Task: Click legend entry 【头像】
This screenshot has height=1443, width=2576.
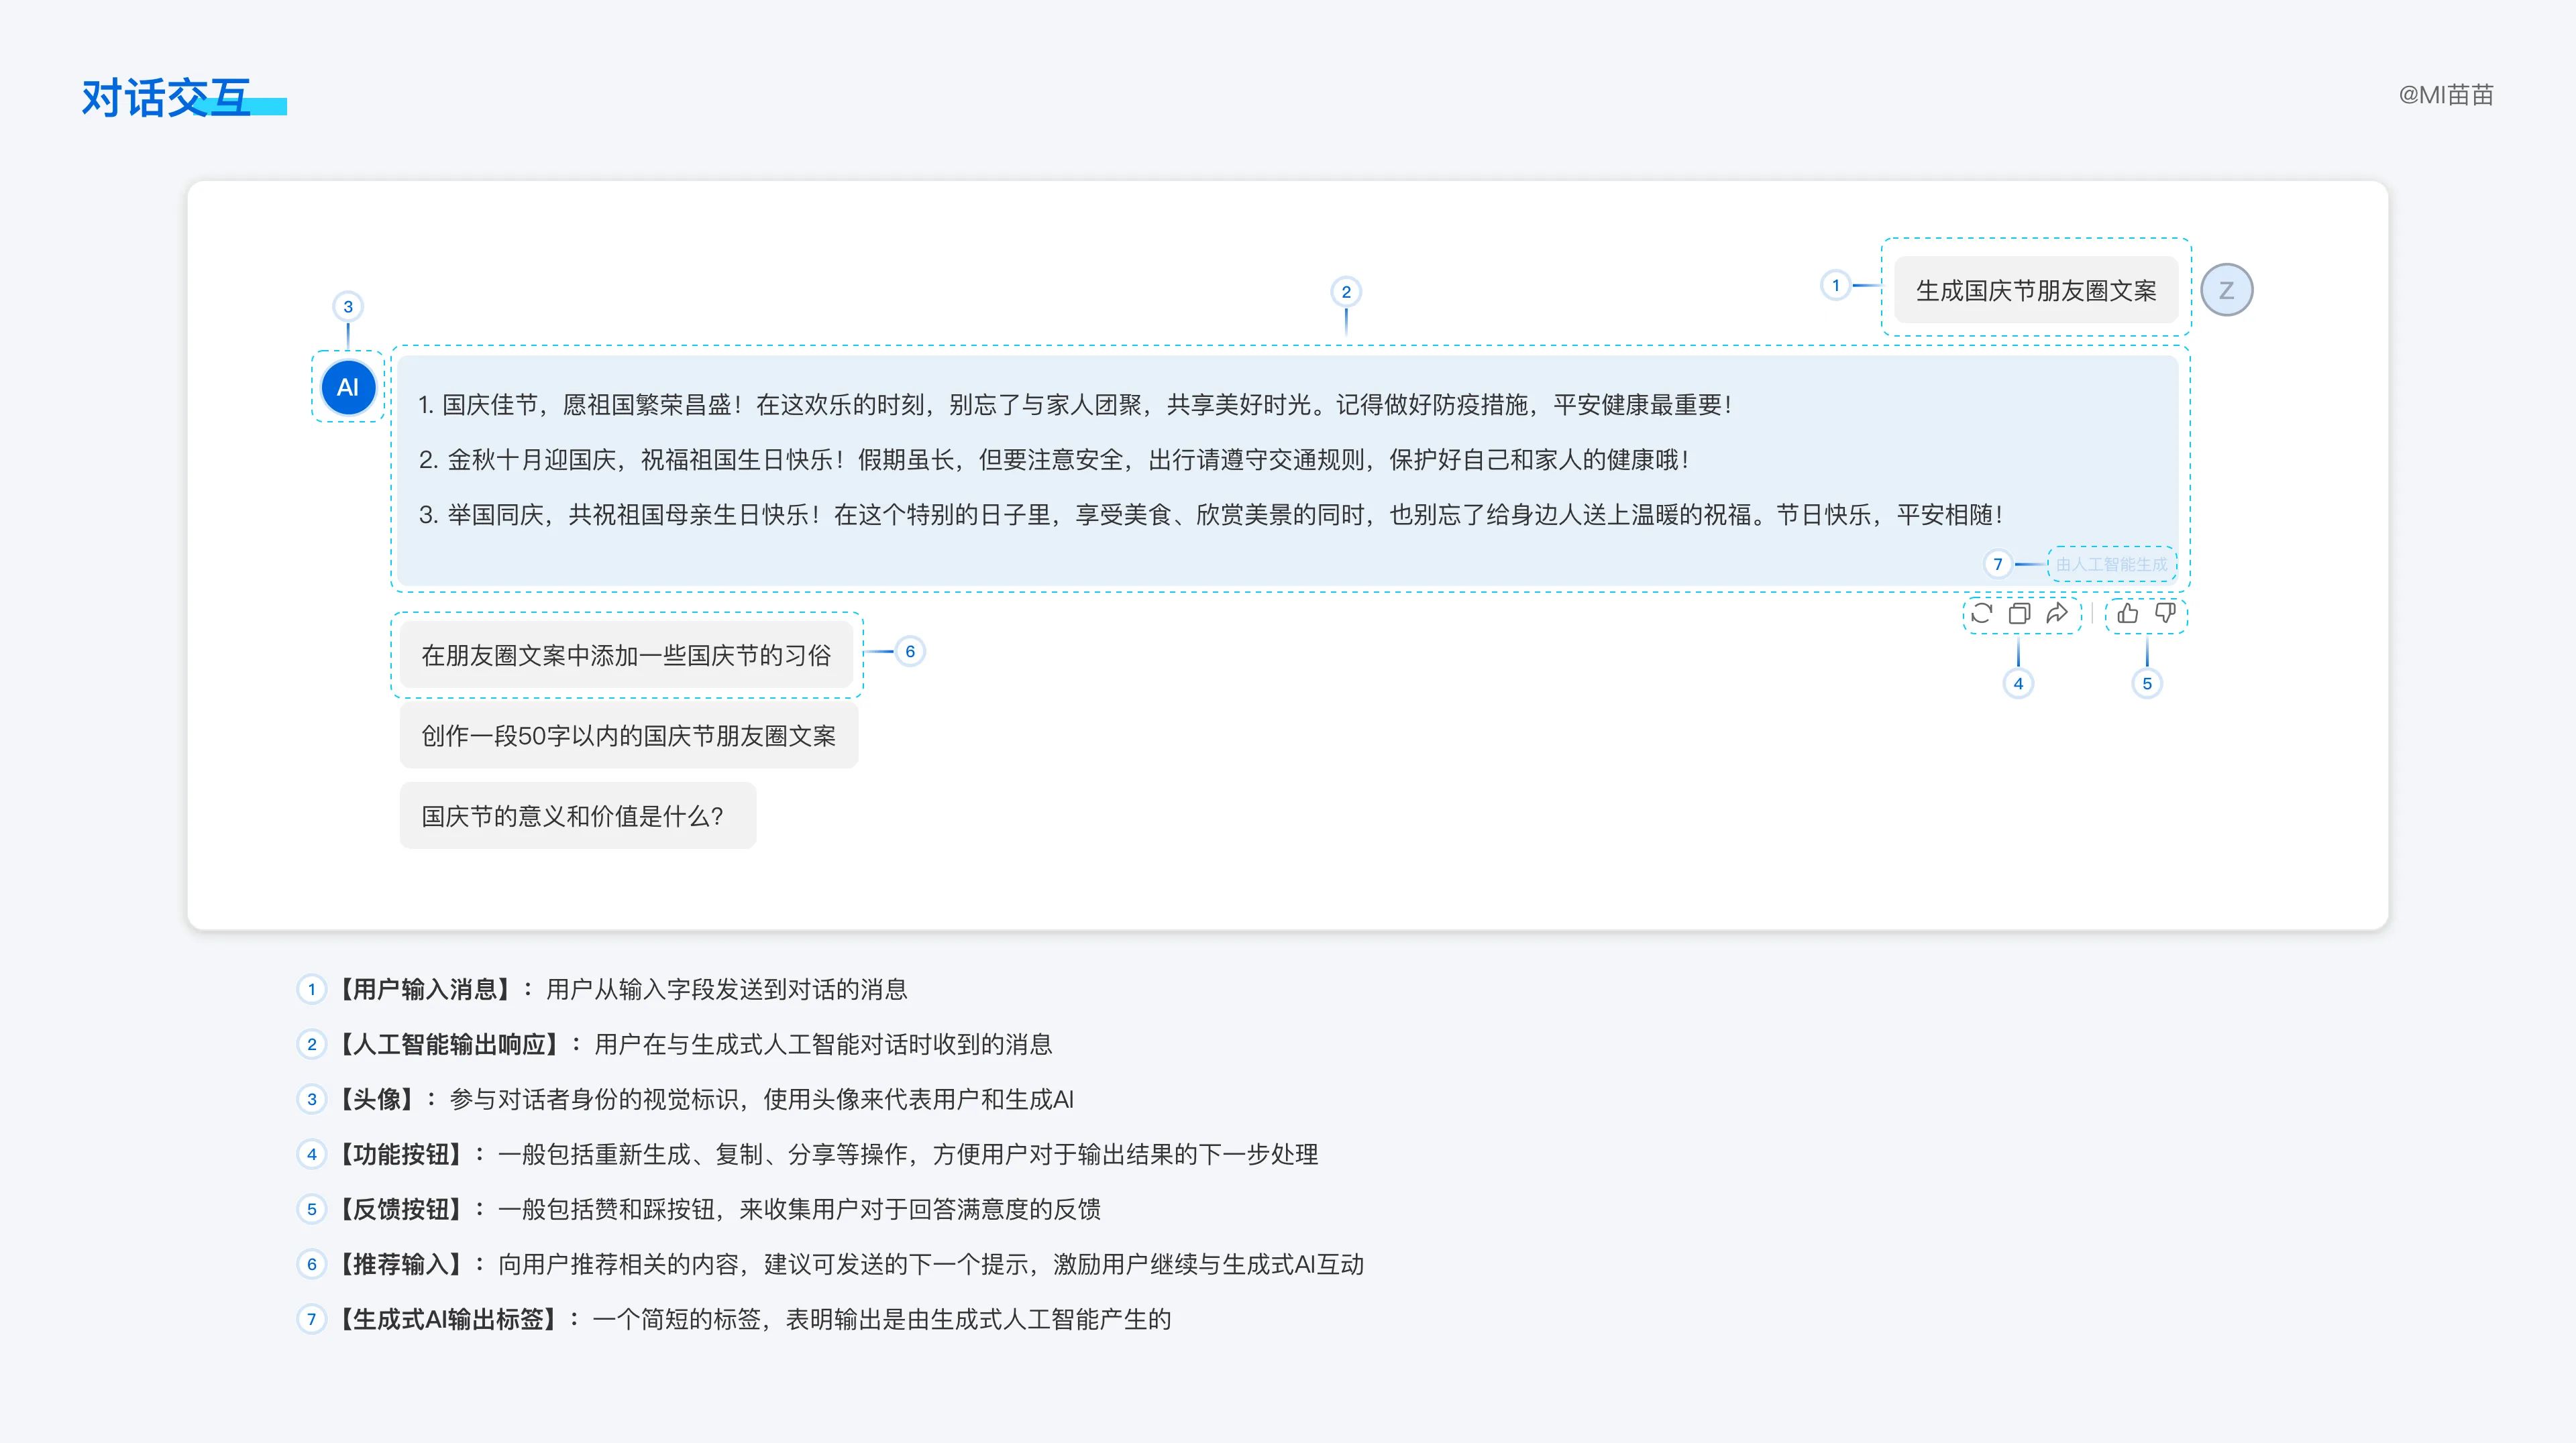Action: pyautogui.click(x=686, y=1099)
